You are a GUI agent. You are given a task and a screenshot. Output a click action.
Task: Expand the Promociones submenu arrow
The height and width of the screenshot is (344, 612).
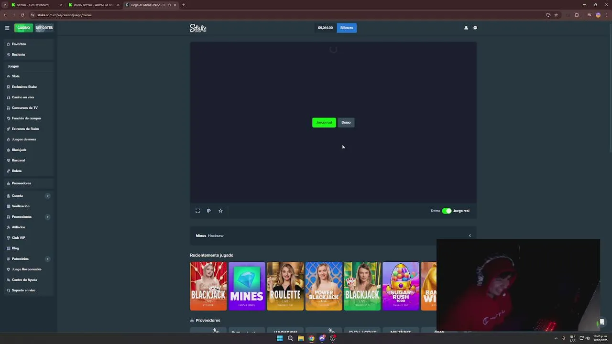tap(47, 217)
